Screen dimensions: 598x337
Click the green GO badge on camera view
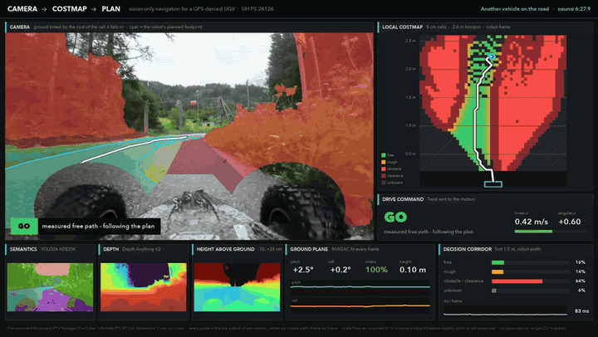tap(24, 226)
